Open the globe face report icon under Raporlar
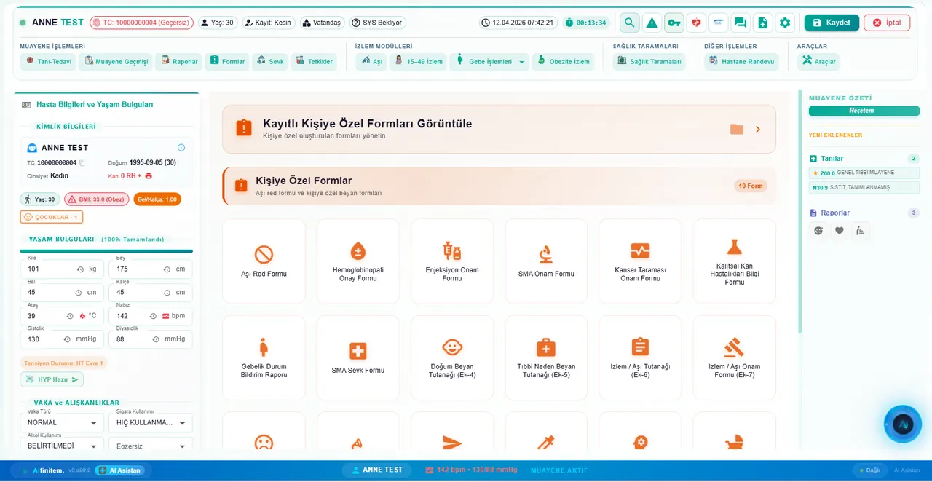The image size is (932, 482). (x=818, y=231)
